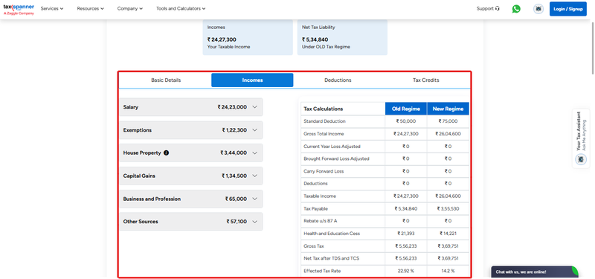Image resolution: width=595 pixels, height=279 pixels.
Task: Click the Login / Signup button
Action: click(567, 9)
